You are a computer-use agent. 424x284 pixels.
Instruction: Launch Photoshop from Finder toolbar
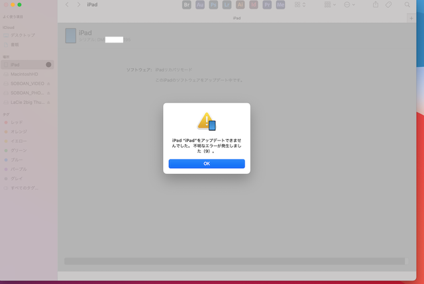click(213, 5)
